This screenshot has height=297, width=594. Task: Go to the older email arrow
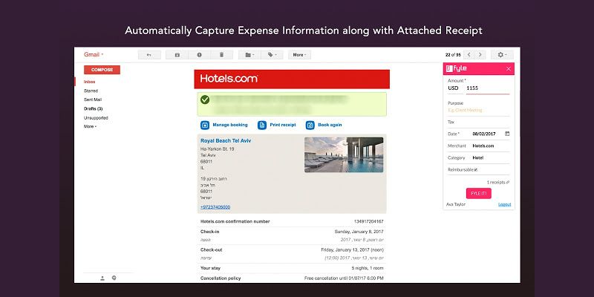pos(480,55)
